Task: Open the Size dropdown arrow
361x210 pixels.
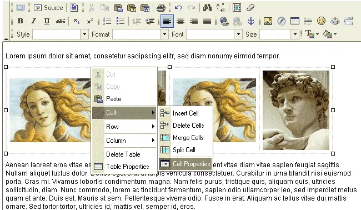Action: tap(295, 34)
